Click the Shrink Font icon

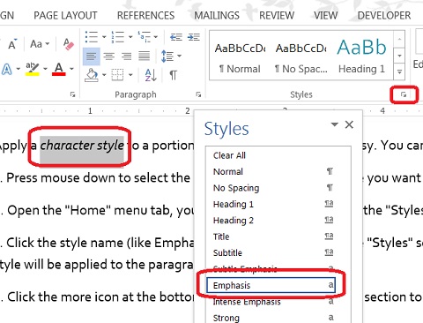pyautogui.click(x=12, y=44)
